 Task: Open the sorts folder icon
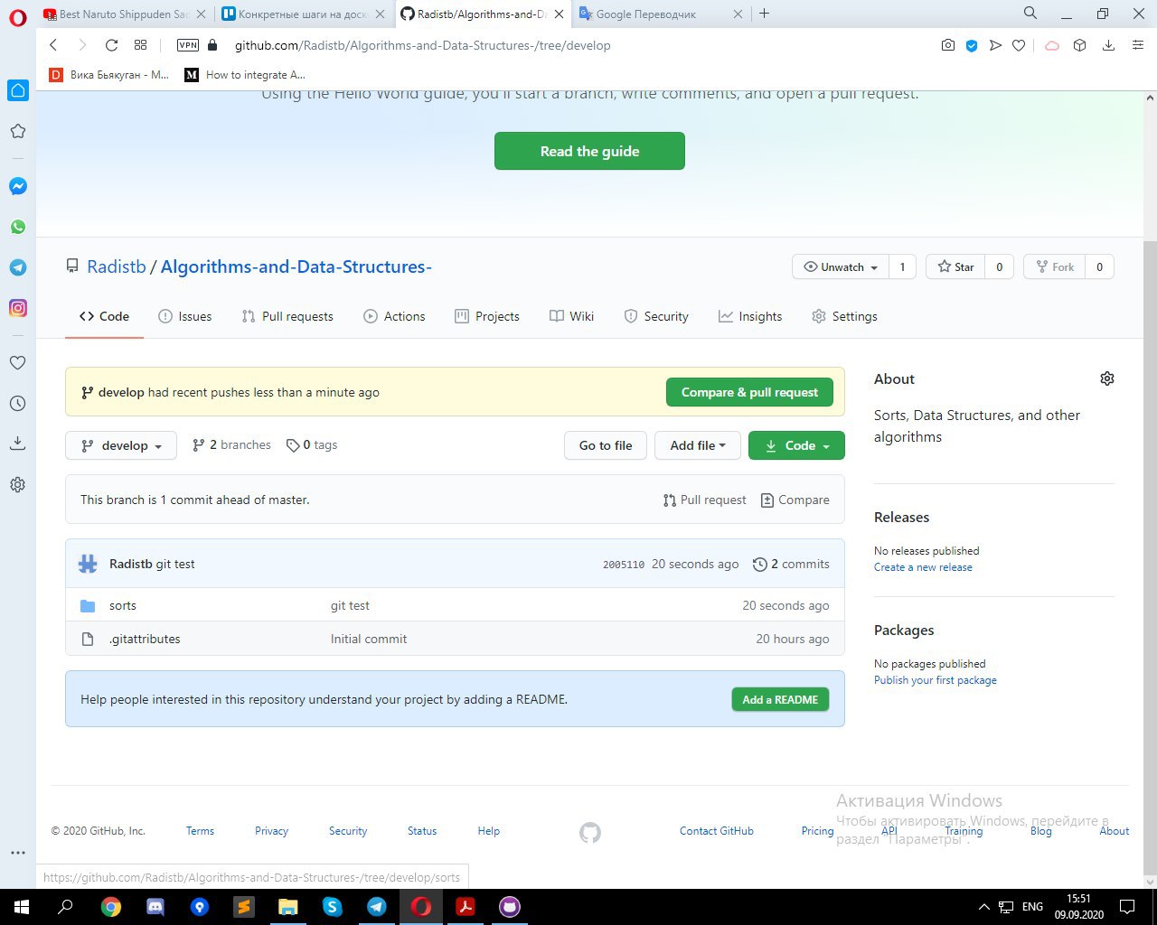(88, 605)
